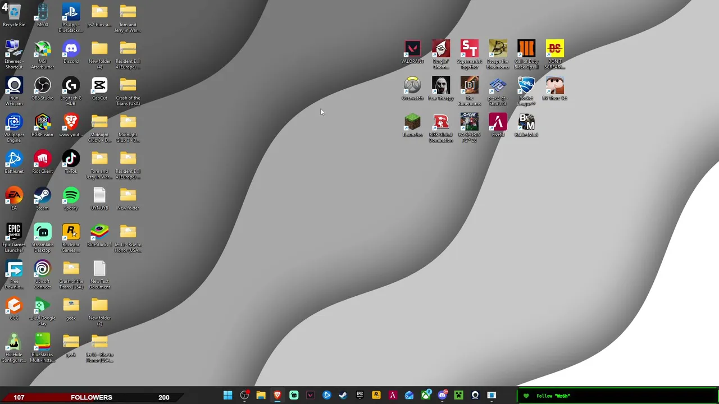Screen dimensions: 719x404
Task: Select the UYNUYB text file
Action: point(99,199)
